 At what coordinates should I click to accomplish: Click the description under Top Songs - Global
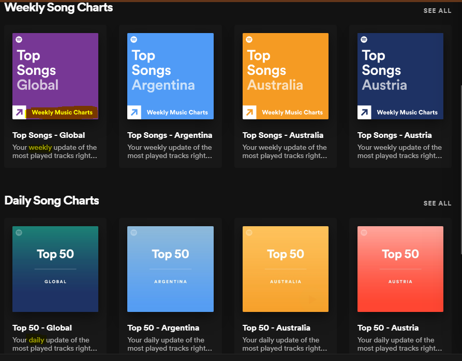(55, 151)
